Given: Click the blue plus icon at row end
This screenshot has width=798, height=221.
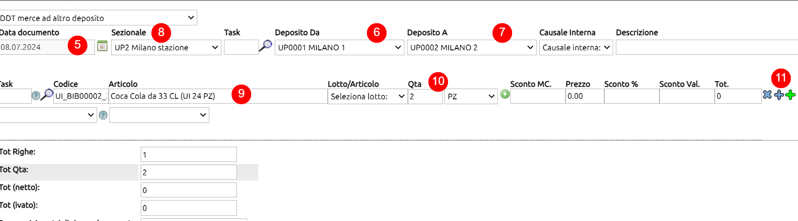Looking at the screenshot, I should 779,95.
